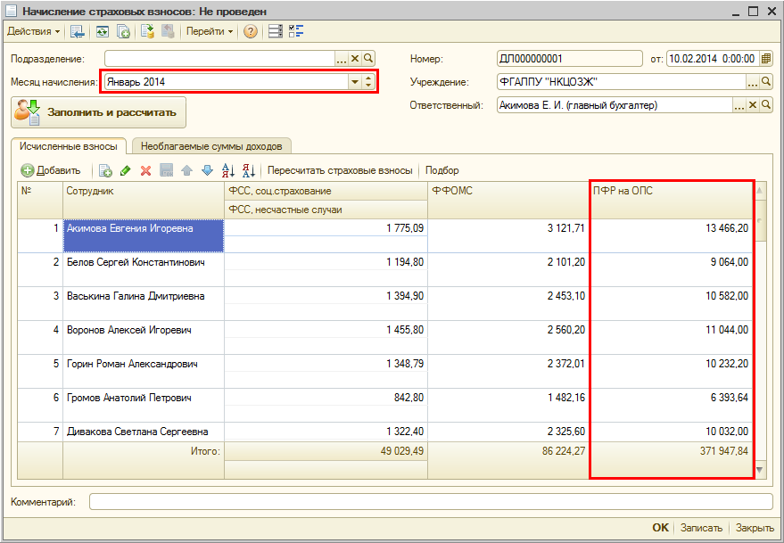
Task: Click Пересчитать страховые взносы button
Action: tap(340, 170)
